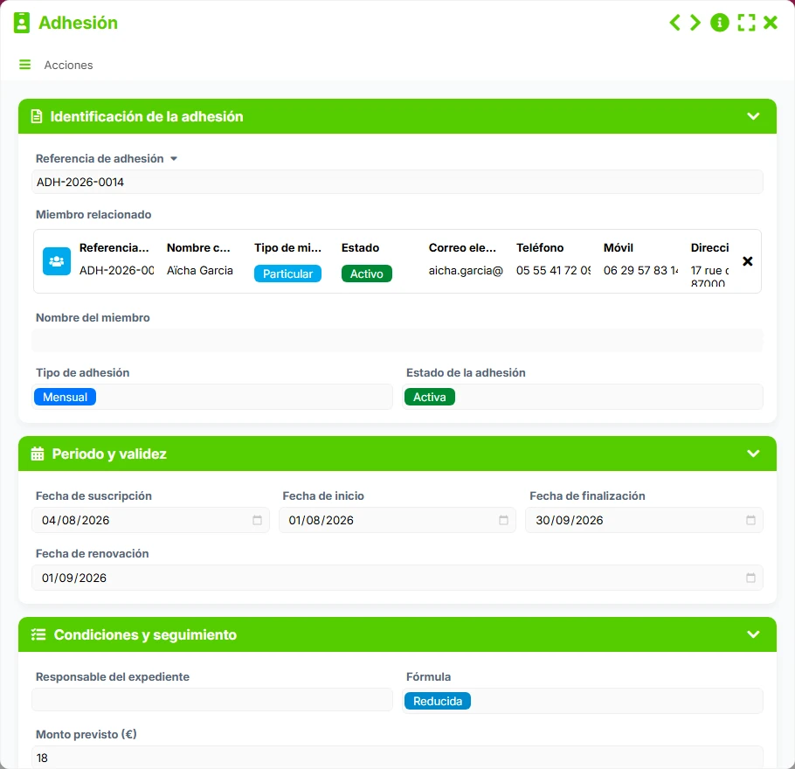Collapse Condiciones y seguimiento section
The height and width of the screenshot is (769, 795).
(x=753, y=634)
